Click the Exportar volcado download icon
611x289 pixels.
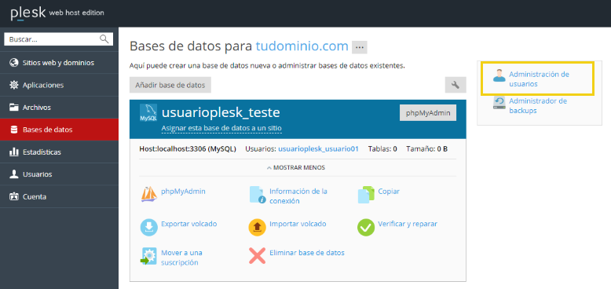tap(149, 227)
